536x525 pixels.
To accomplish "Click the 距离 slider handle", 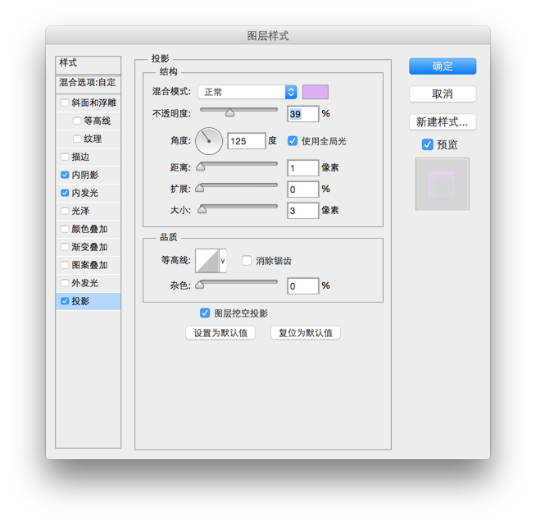I will click(200, 167).
